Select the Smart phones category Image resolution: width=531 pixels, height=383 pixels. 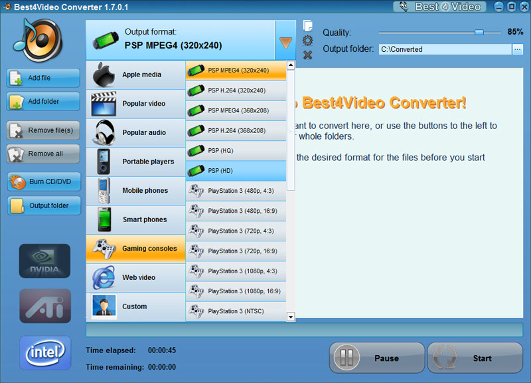[135, 220]
